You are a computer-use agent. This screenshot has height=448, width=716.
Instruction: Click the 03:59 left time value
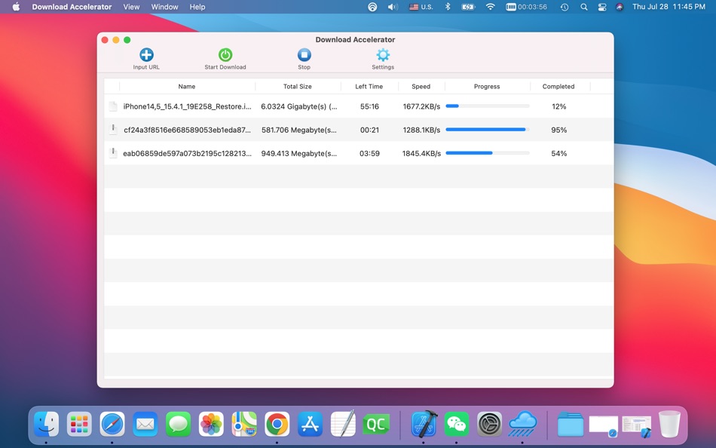point(369,153)
